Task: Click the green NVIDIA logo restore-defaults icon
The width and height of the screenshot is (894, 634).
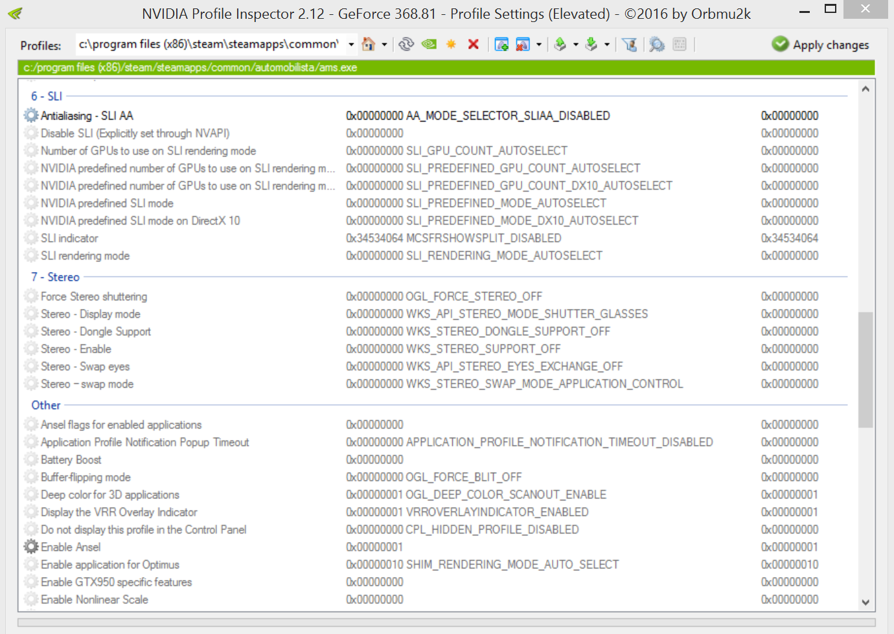Action: pos(429,44)
